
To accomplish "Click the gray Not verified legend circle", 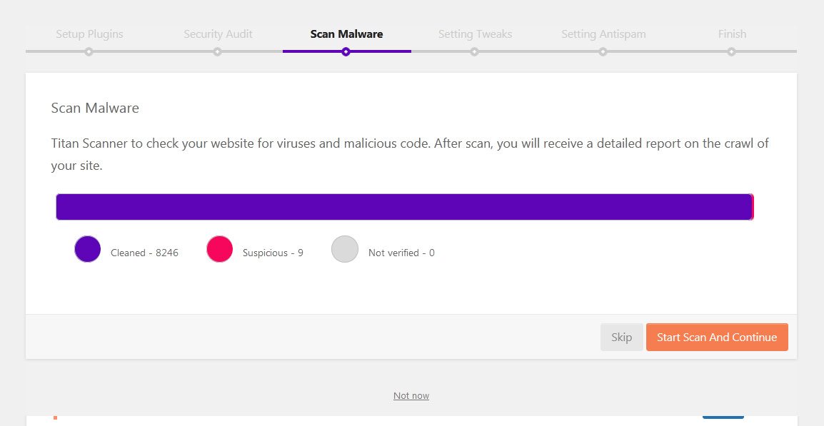I will [x=345, y=249].
